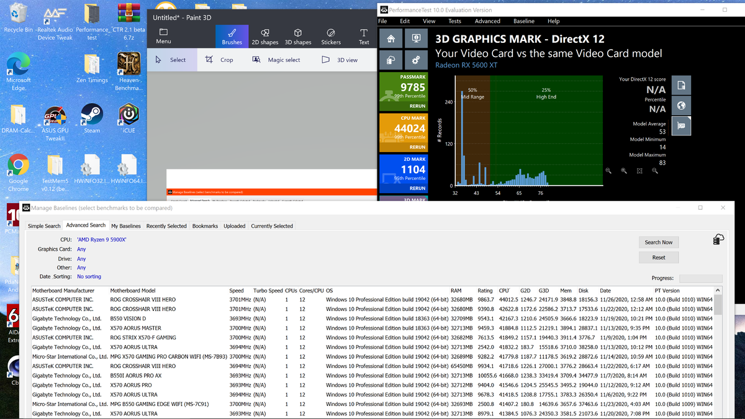The height and width of the screenshot is (419, 745).
Task: Click the cloud database icon in Manage Baselines
Action: [718, 240]
